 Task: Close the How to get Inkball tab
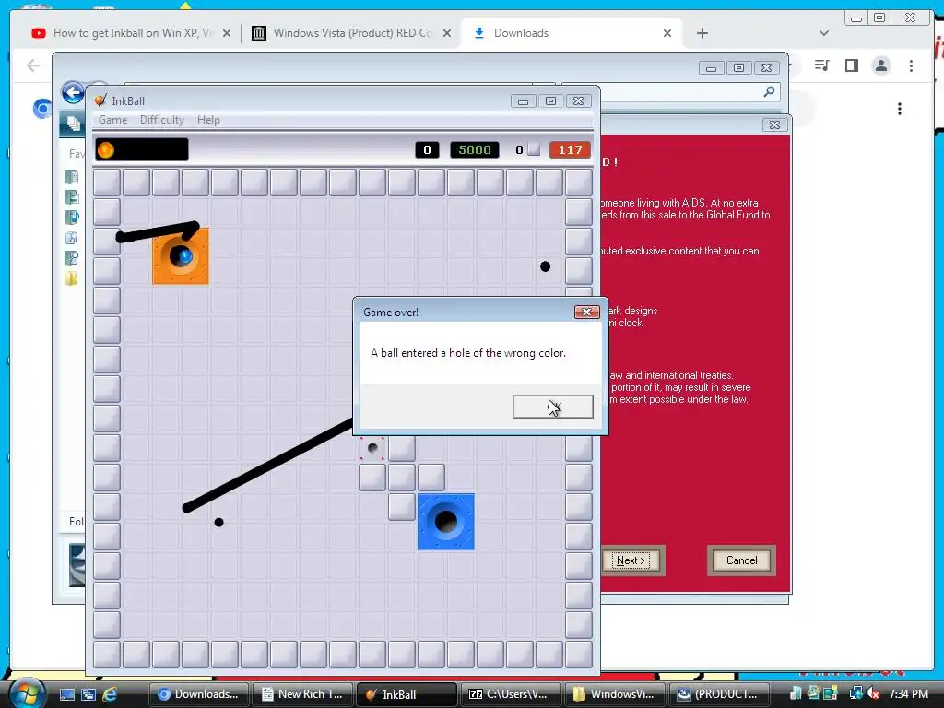(227, 33)
